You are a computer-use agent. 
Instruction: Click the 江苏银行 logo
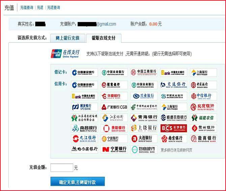[x=114, y=118]
